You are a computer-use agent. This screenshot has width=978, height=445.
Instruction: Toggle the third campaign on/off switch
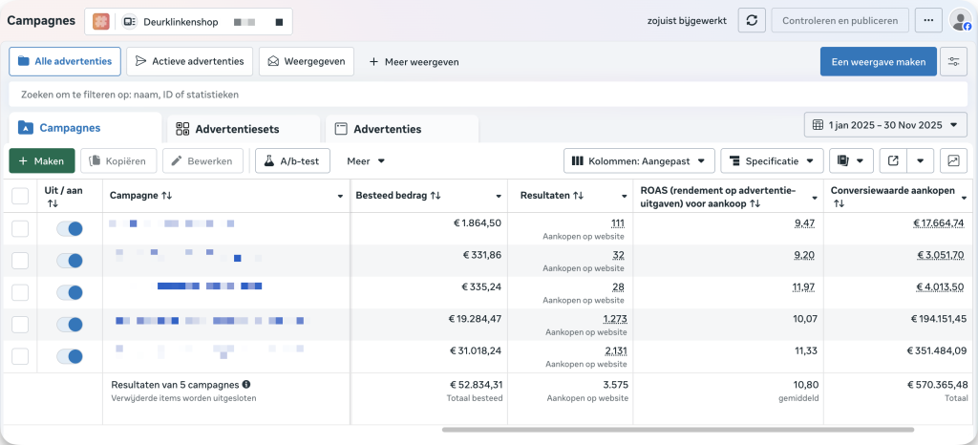(70, 292)
